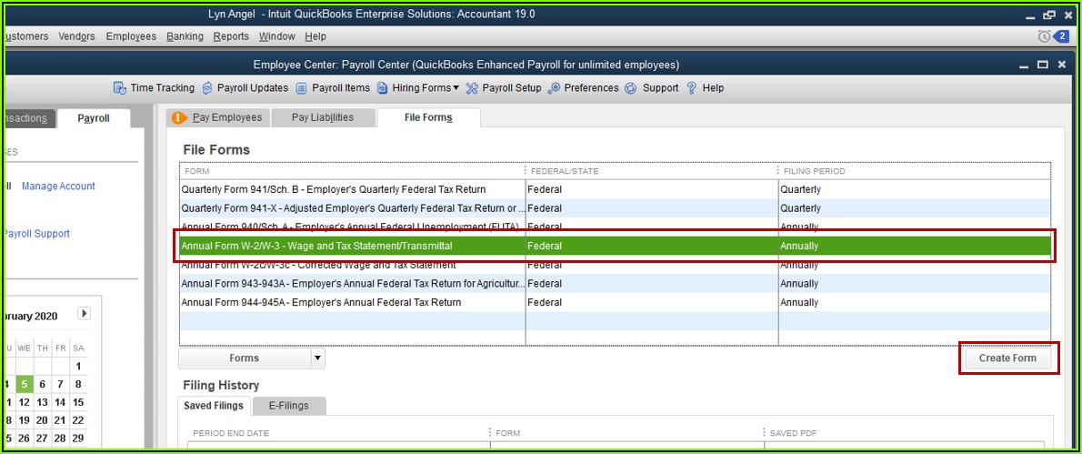Open the Preferences gear icon
Image resolution: width=1082 pixels, height=454 pixels.
tap(555, 88)
